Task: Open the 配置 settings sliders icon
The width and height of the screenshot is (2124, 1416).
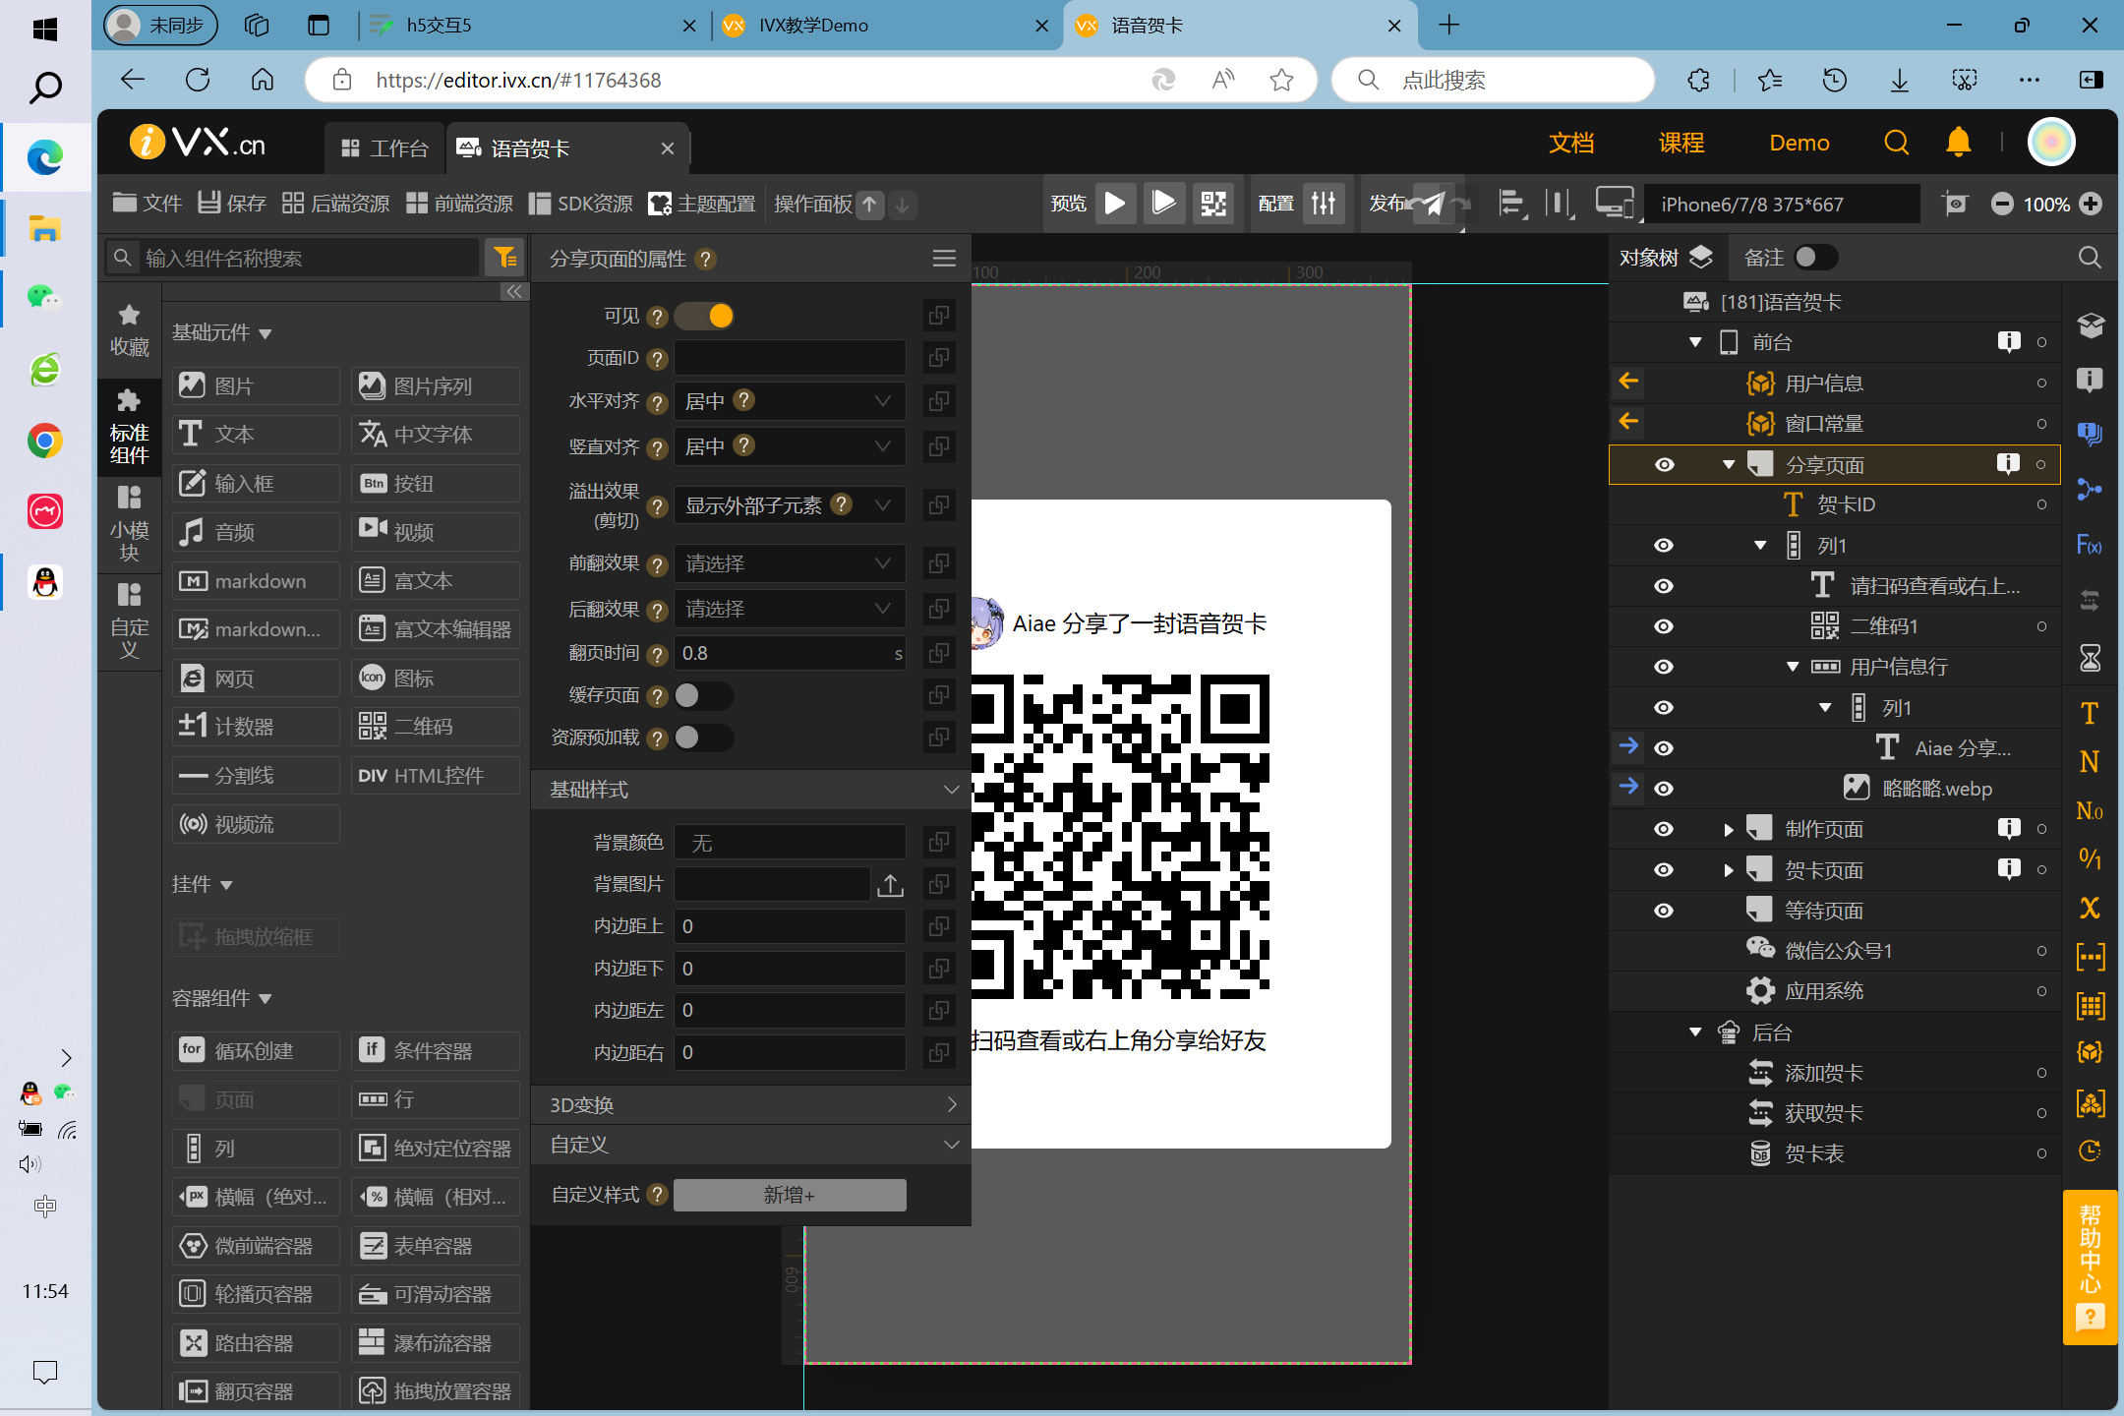Action: tap(1324, 204)
